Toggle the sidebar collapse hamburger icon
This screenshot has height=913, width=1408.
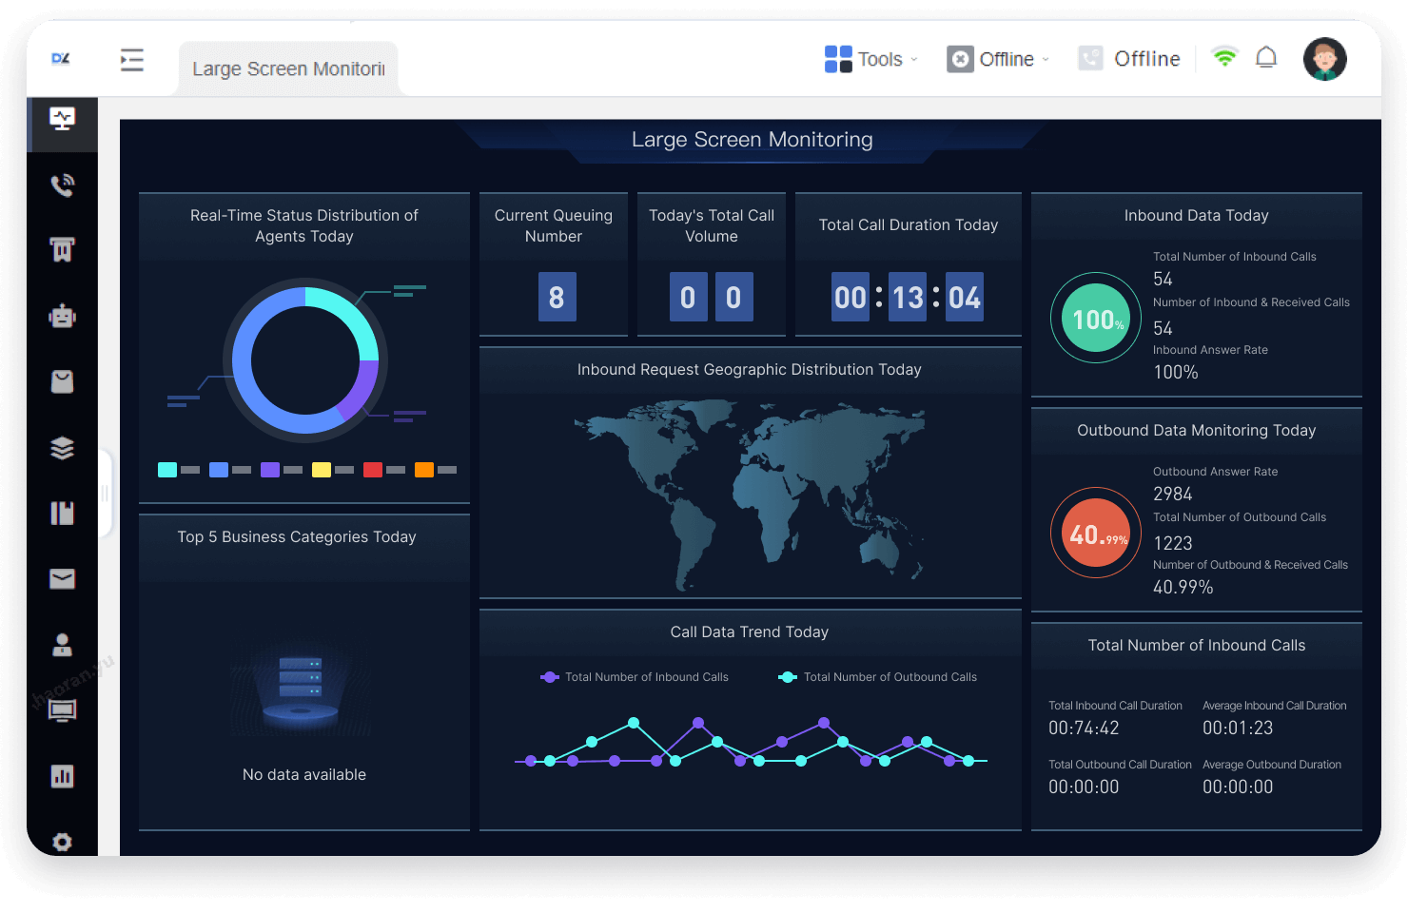(x=131, y=59)
